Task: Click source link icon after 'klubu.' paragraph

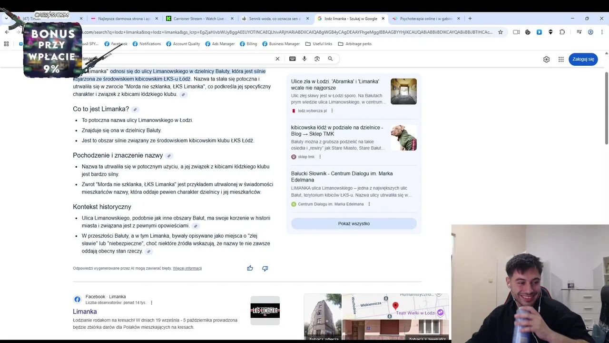Action: [183, 95]
